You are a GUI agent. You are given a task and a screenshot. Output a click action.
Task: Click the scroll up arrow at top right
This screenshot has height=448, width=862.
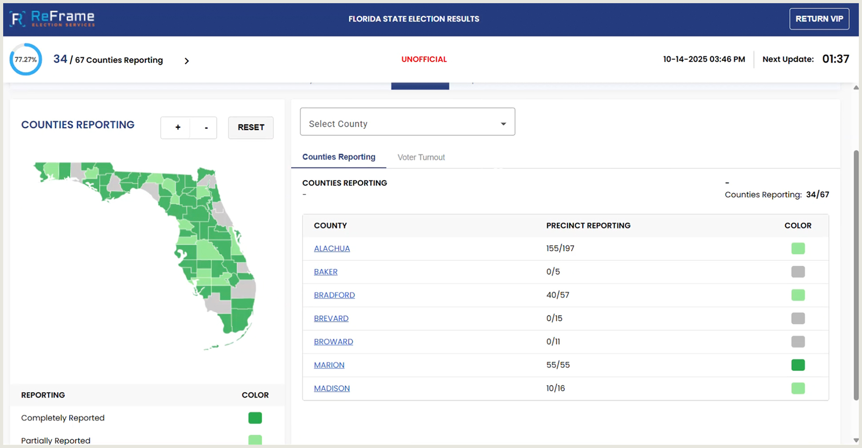pyautogui.click(x=856, y=87)
